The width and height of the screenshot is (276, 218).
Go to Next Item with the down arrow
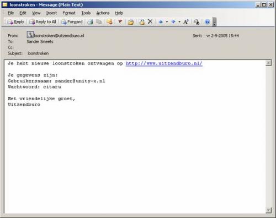coord(173,22)
